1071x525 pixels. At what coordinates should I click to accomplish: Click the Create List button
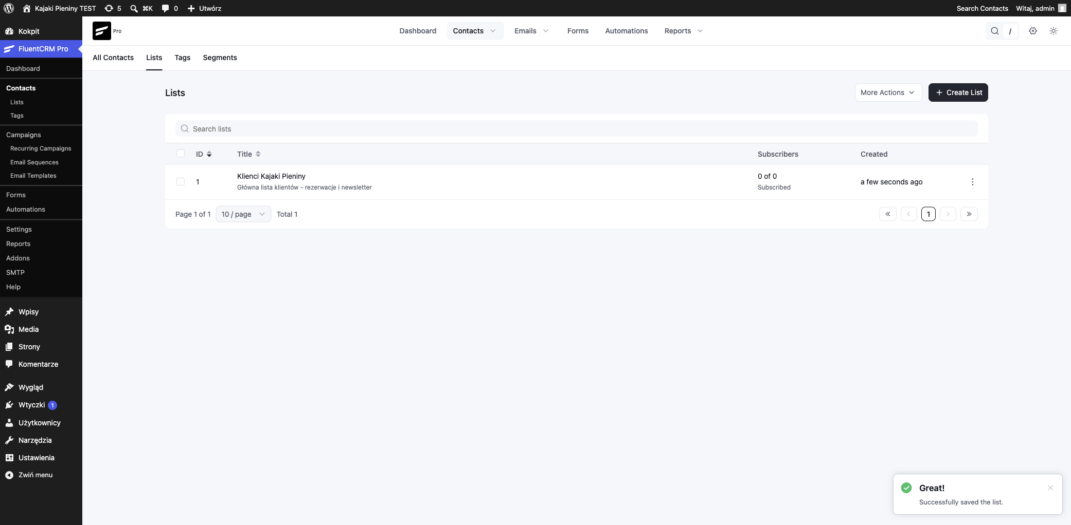coord(958,92)
